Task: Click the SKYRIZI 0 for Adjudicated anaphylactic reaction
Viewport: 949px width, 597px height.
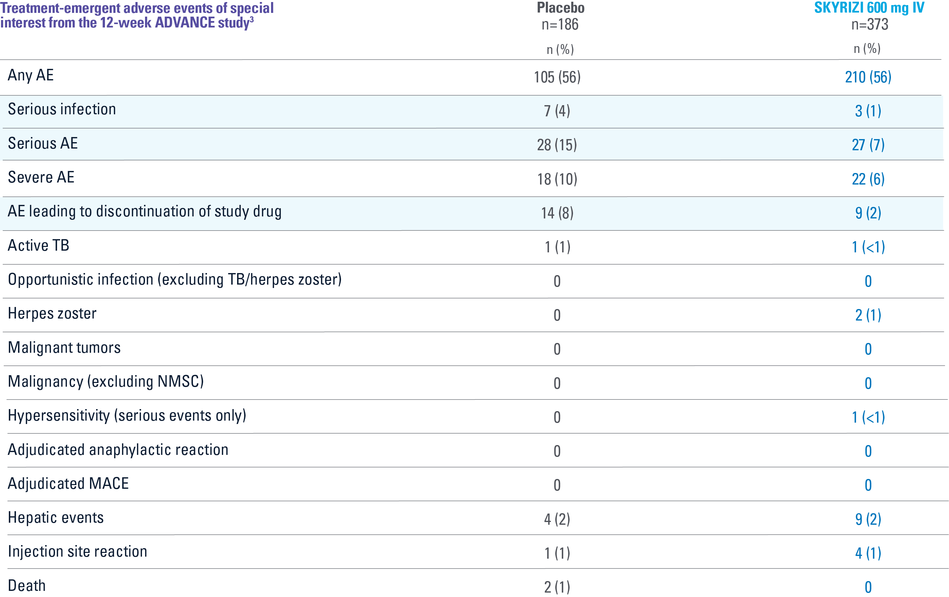Action: point(868,451)
